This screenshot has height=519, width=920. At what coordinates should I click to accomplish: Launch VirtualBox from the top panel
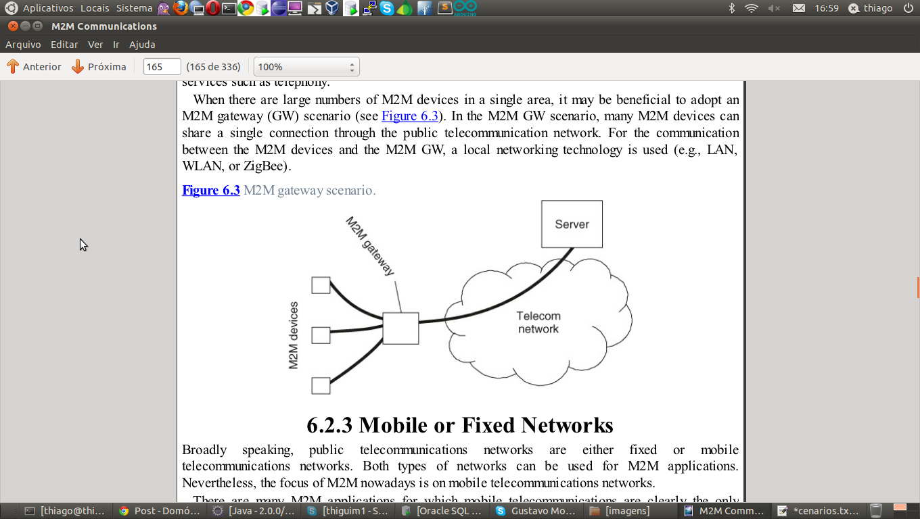pos(331,8)
